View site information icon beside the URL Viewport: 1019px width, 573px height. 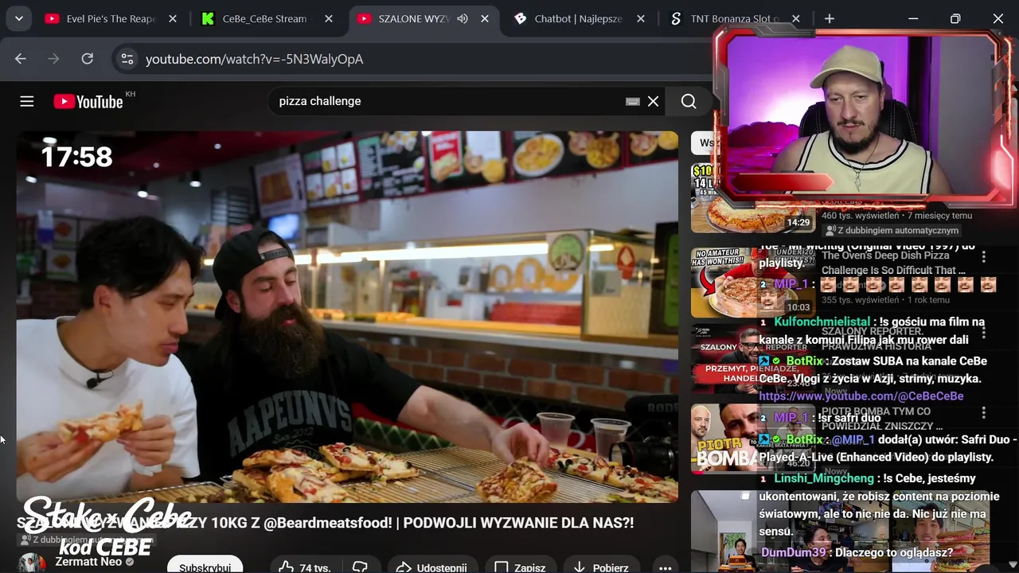coord(127,59)
